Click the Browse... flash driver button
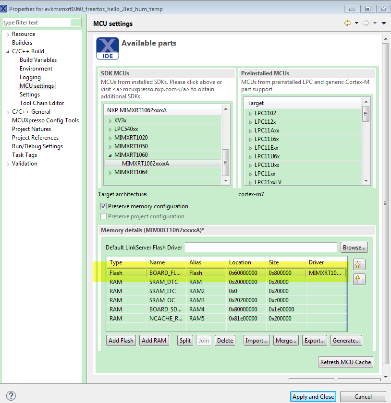This screenshot has width=391, height=403. click(x=354, y=248)
